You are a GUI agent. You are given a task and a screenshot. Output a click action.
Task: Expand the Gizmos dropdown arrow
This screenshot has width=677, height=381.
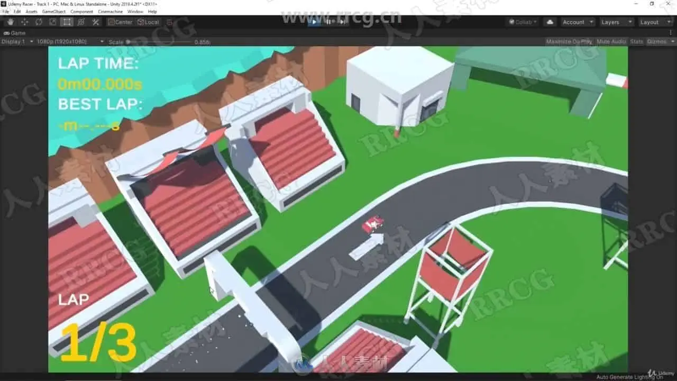pyautogui.click(x=673, y=41)
